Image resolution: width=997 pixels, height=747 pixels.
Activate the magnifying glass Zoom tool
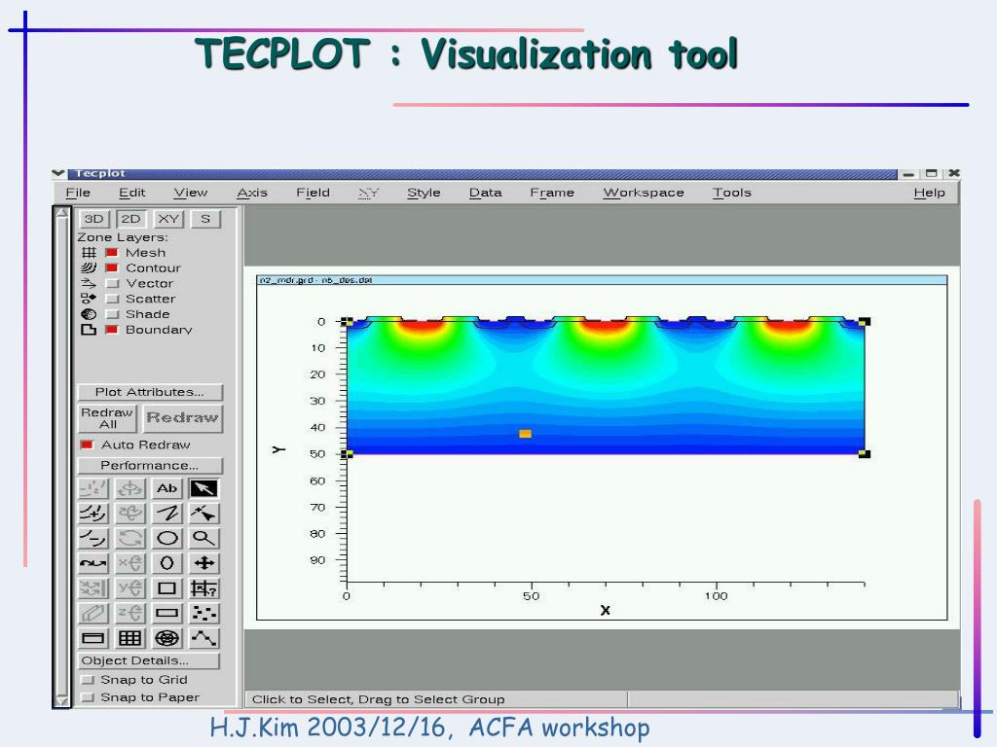click(204, 539)
